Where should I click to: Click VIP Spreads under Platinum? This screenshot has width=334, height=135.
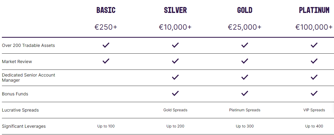click(314, 110)
